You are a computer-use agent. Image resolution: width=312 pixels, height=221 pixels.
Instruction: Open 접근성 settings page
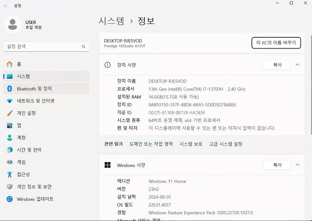click(x=46, y=174)
